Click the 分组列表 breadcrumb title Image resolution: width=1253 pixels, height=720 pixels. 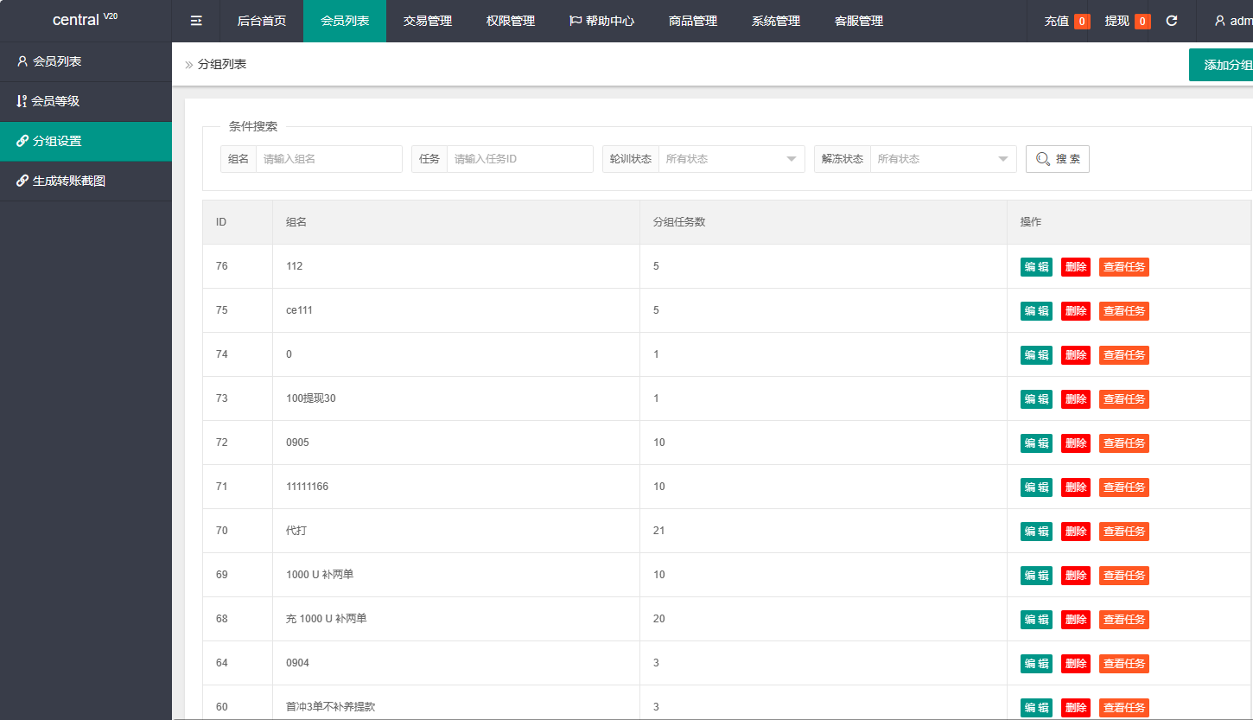pyautogui.click(x=222, y=64)
